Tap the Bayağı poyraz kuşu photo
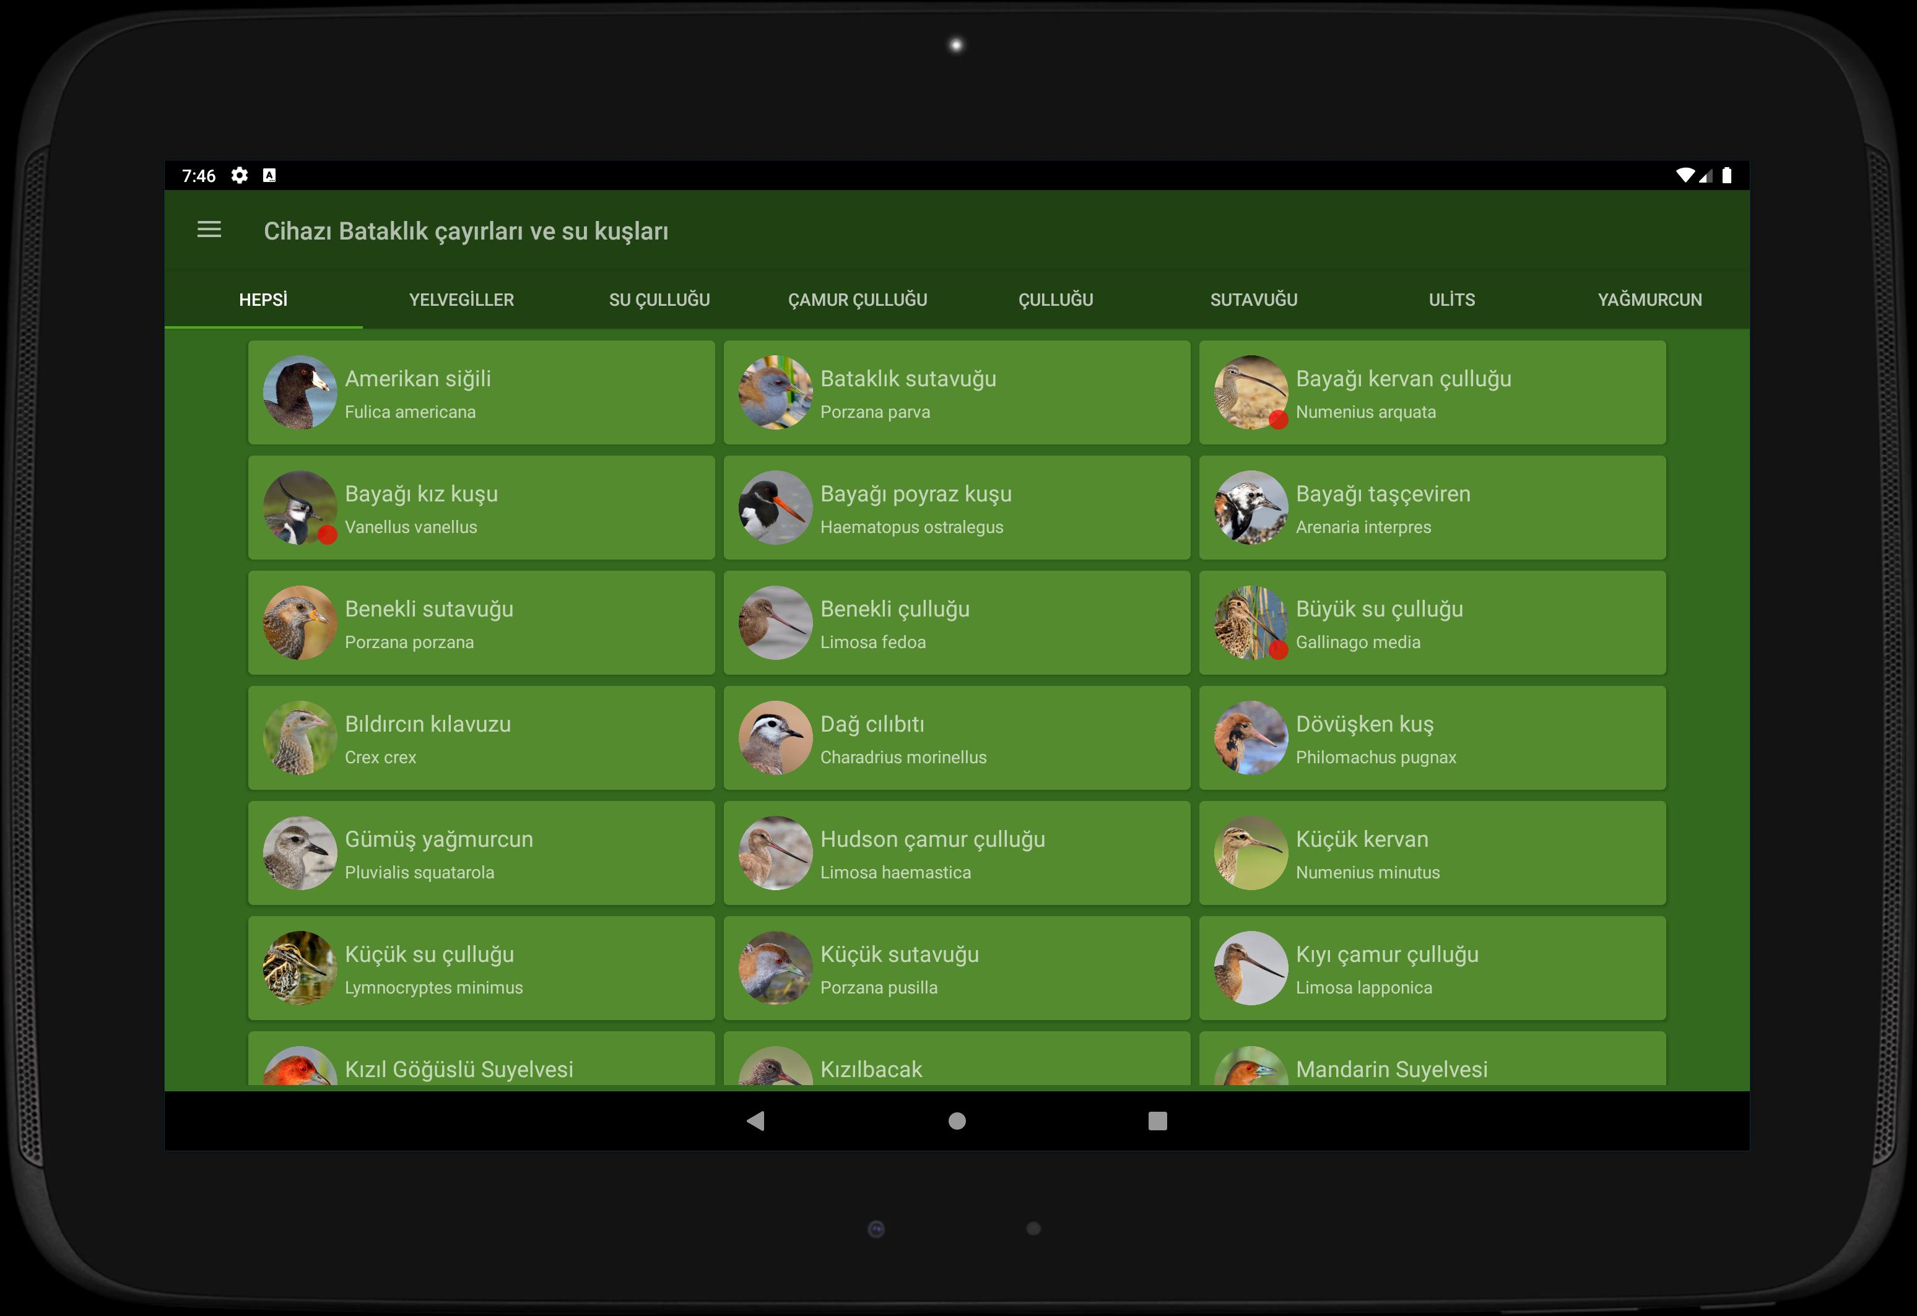This screenshot has width=1917, height=1316. coord(775,508)
